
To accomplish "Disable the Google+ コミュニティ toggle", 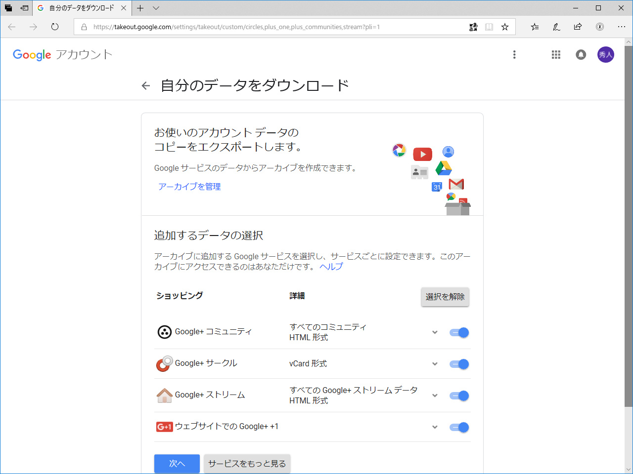I will pos(459,332).
